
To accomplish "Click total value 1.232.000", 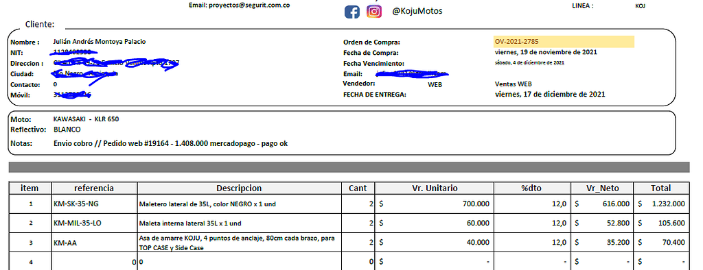I will coord(668,204).
